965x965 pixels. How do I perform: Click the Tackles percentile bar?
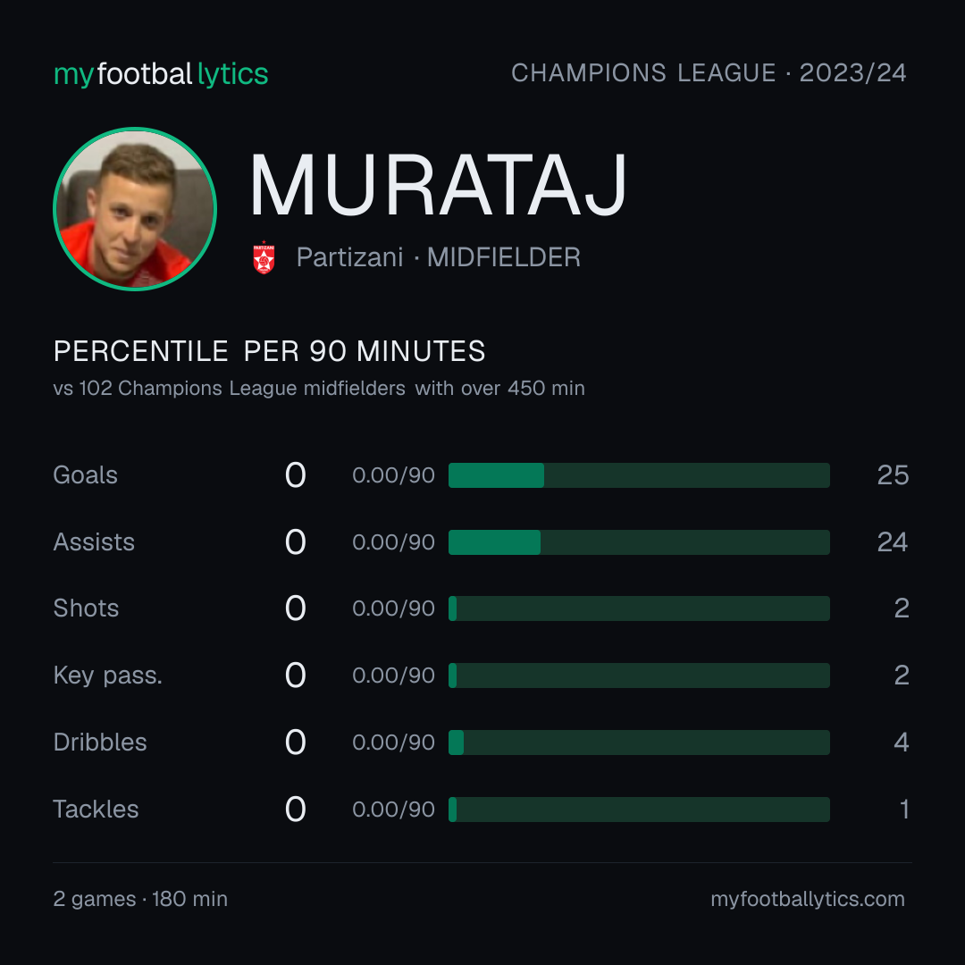point(639,810)
